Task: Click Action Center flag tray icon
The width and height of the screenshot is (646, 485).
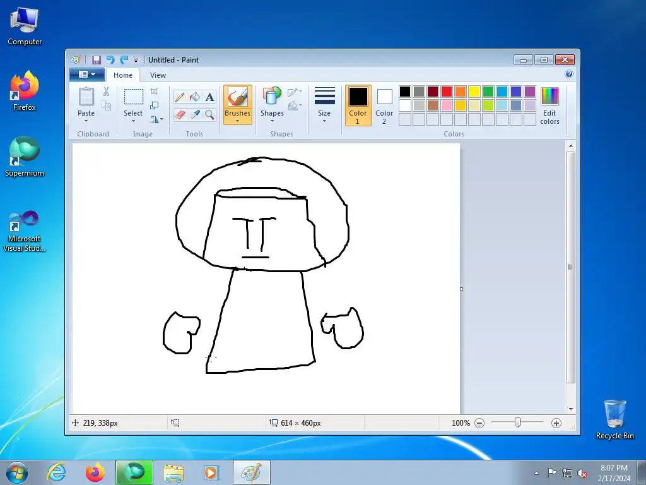Action: [551, 473]
